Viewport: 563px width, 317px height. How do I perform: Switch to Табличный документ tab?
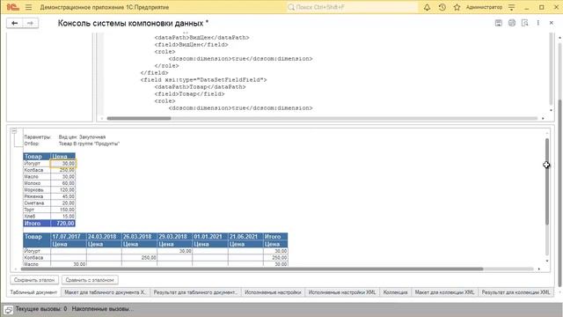[x=33, y=292]
